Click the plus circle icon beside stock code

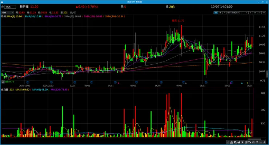pos(3,7)
